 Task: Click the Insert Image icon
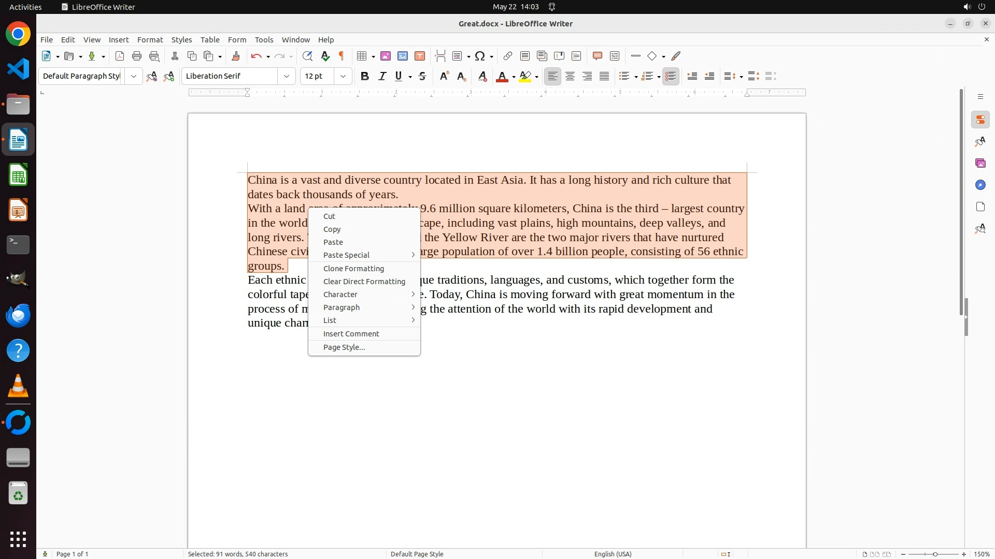pos(385,56)
